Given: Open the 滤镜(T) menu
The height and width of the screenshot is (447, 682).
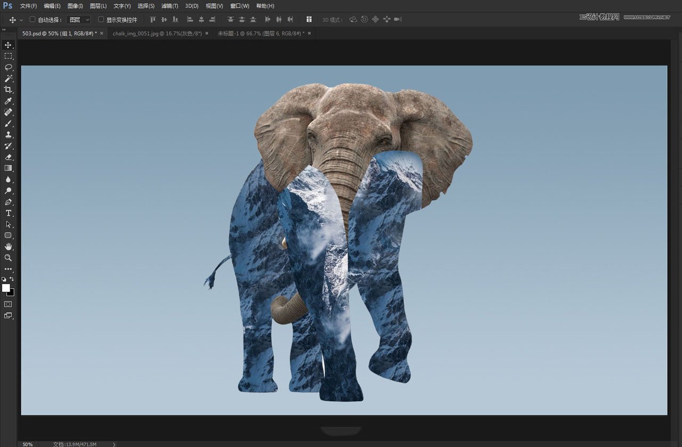Looking at the screenshot, I should (169, 6).
